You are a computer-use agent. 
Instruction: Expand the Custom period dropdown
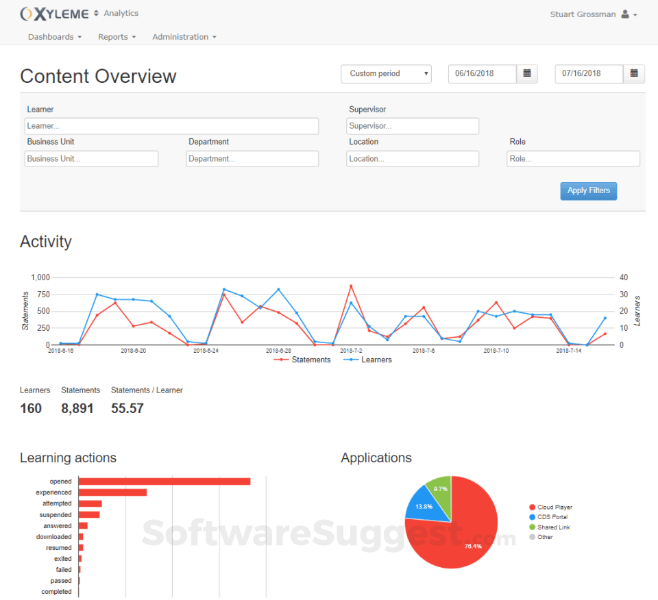click(386, 74)
